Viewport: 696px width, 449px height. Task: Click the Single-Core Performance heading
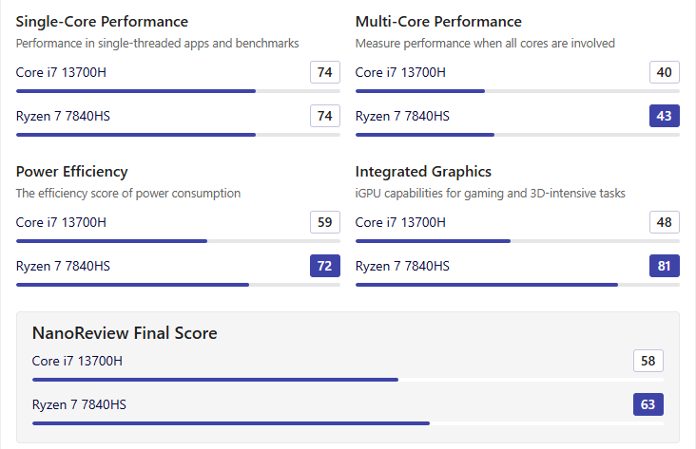[102, 22]
